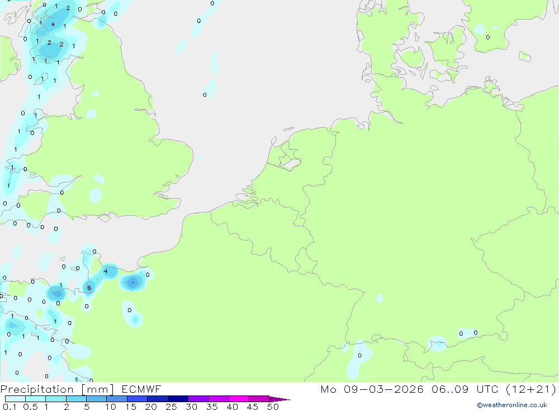
Task: Click the '40' legend scale label
Action: point(233,407)
